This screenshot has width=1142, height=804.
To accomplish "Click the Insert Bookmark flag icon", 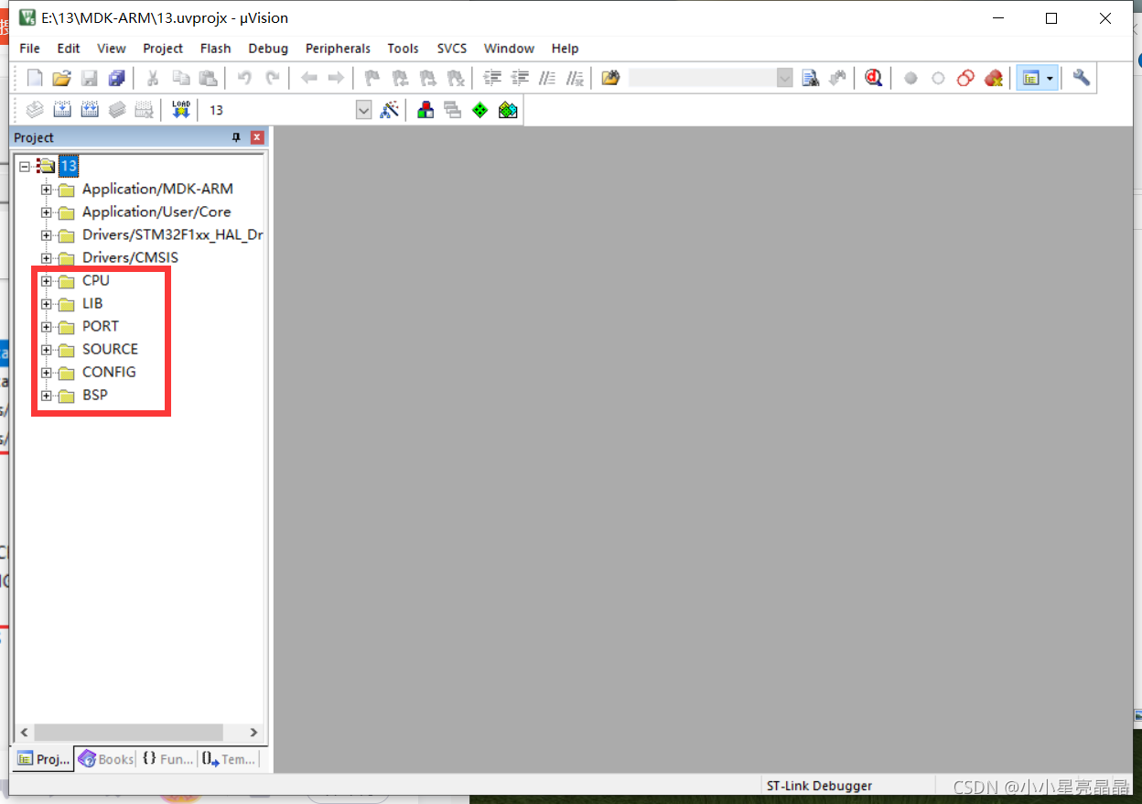I will [372, 78].
